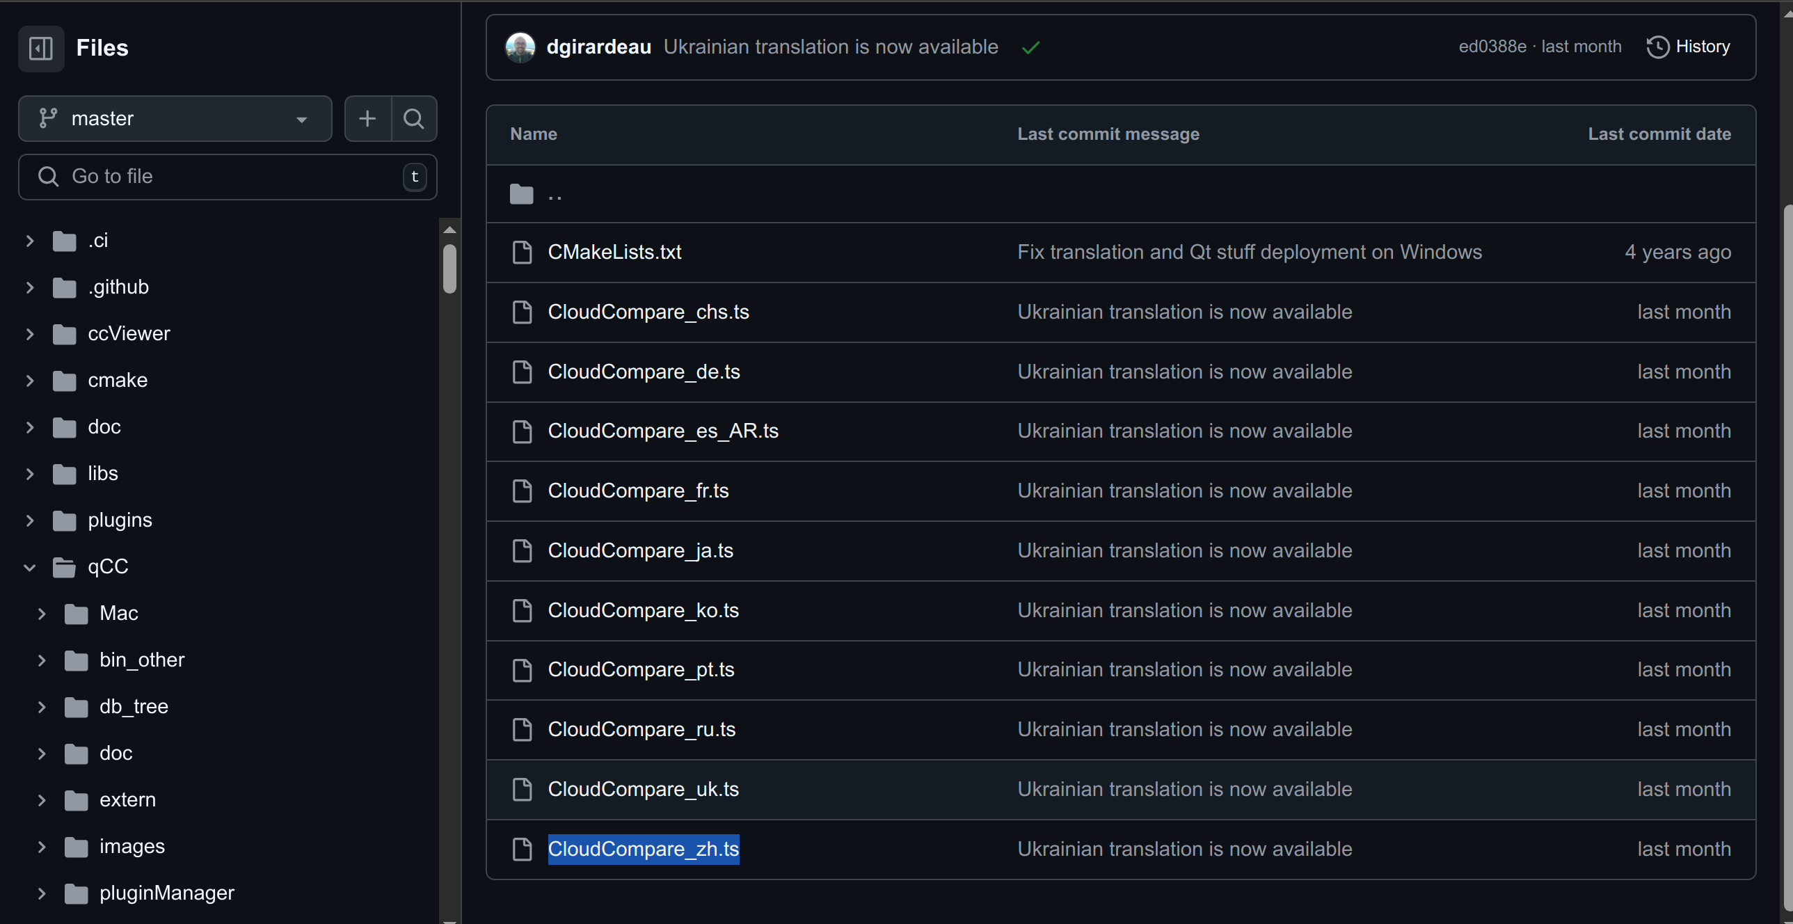Open 'Fix translation and Qt stuff' commit message
Image resolution: width=1793 pixels, height=924 pixels.
pyautogui.click(x=1250, y=252)
